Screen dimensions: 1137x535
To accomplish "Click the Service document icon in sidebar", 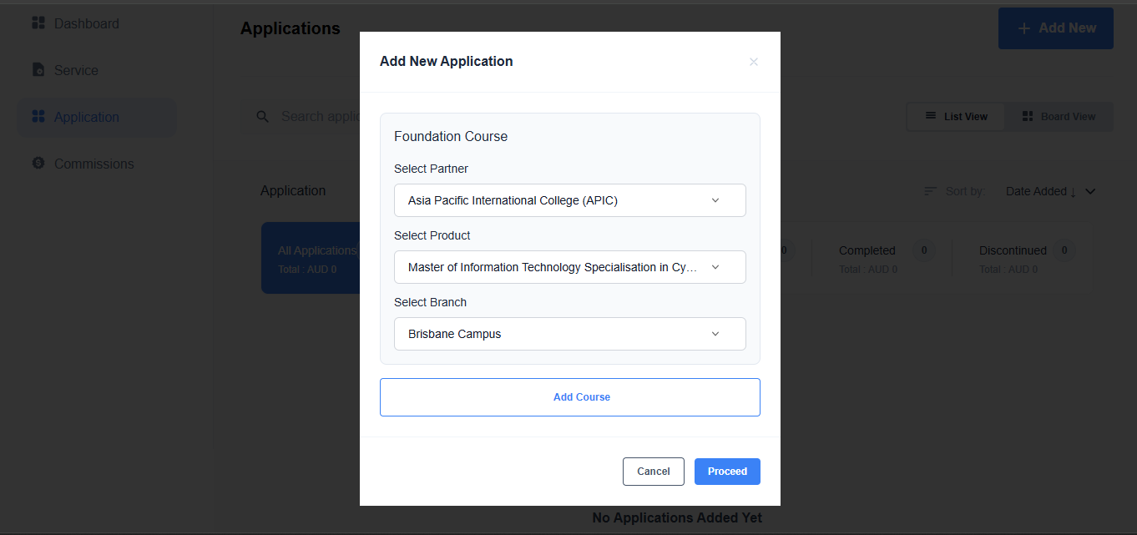I will pyautogui.click(x=38, y=70).
